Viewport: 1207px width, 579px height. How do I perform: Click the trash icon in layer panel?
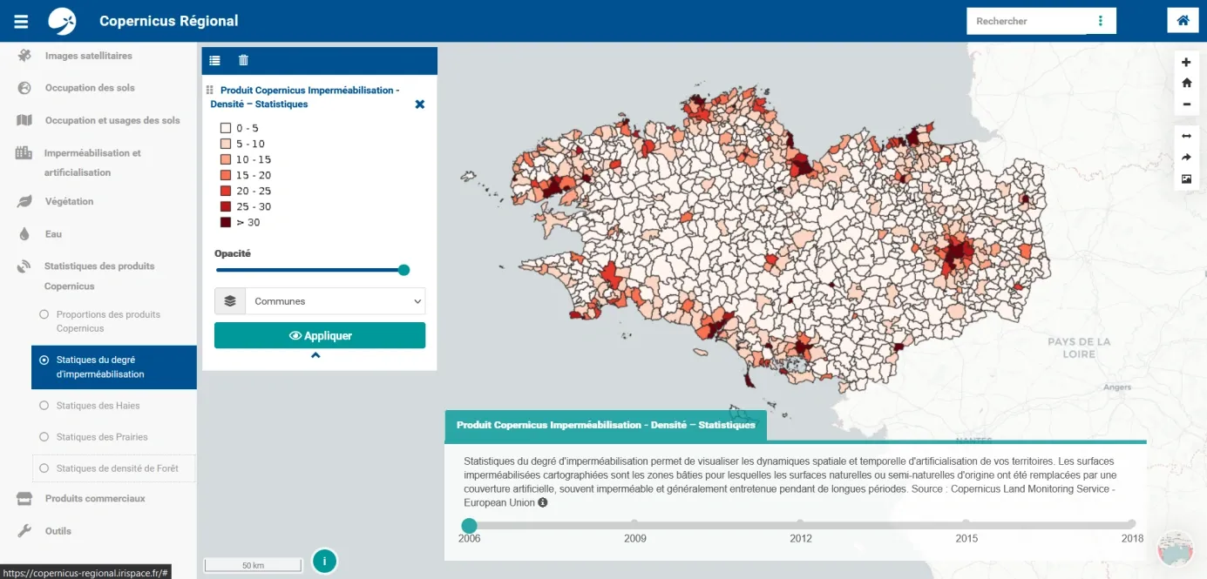coord(243,60)
